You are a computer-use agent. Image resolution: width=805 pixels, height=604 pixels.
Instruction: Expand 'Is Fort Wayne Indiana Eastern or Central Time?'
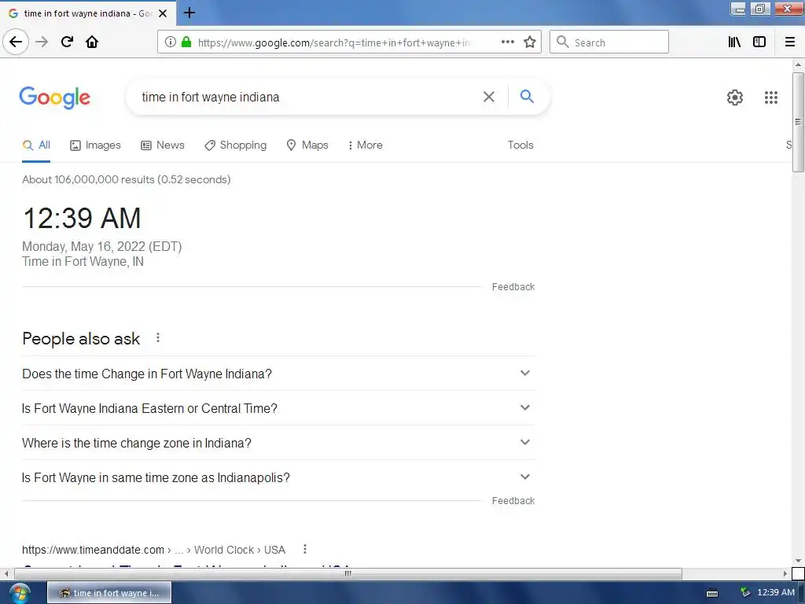pos(278,408)
